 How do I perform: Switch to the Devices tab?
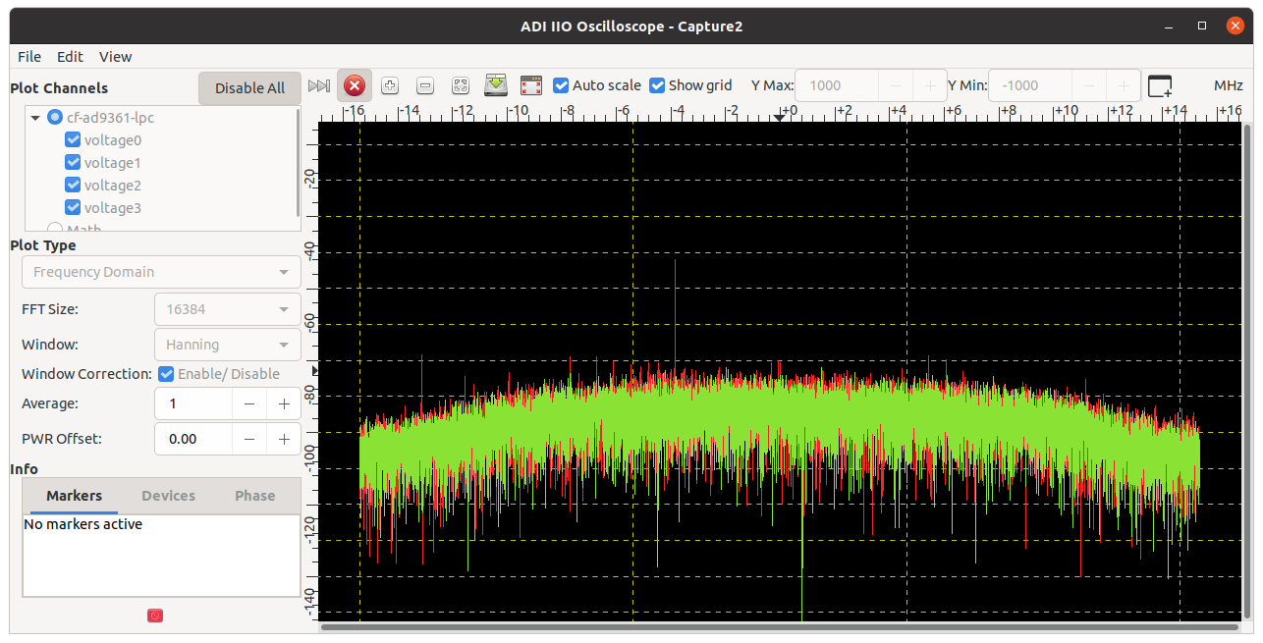[168, 496]
